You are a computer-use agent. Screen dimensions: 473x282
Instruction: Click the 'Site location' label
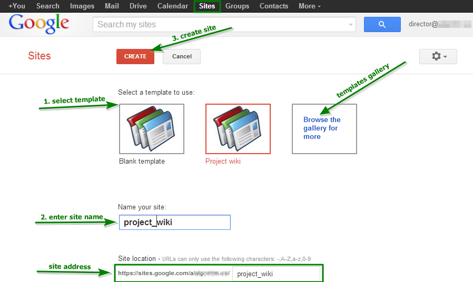(x=137, y=258)
